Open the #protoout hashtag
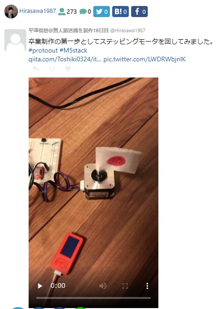 (x=43, y=50)
